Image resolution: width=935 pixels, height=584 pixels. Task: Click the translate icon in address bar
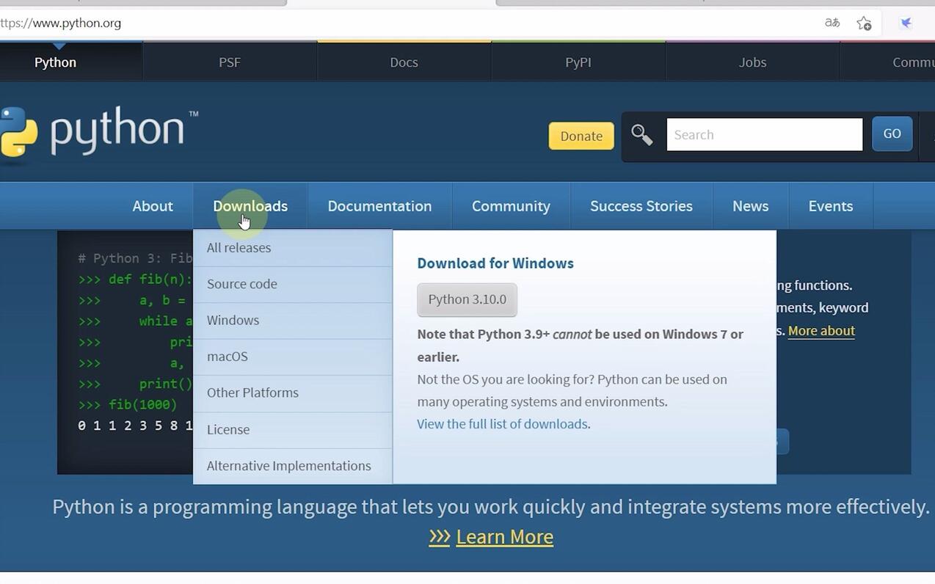point(832,23)
